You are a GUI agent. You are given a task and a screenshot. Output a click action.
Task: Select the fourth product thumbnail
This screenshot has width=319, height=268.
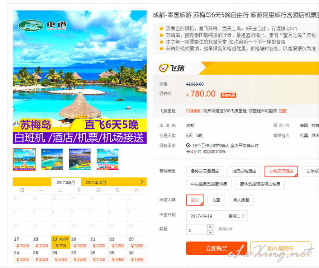tap(107, 159)
